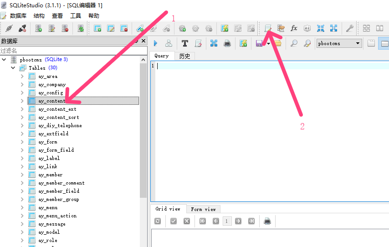Expand the ay_member table node
Image resolution: width=389 pixels, height=247 pixels.
coord(22,175)
